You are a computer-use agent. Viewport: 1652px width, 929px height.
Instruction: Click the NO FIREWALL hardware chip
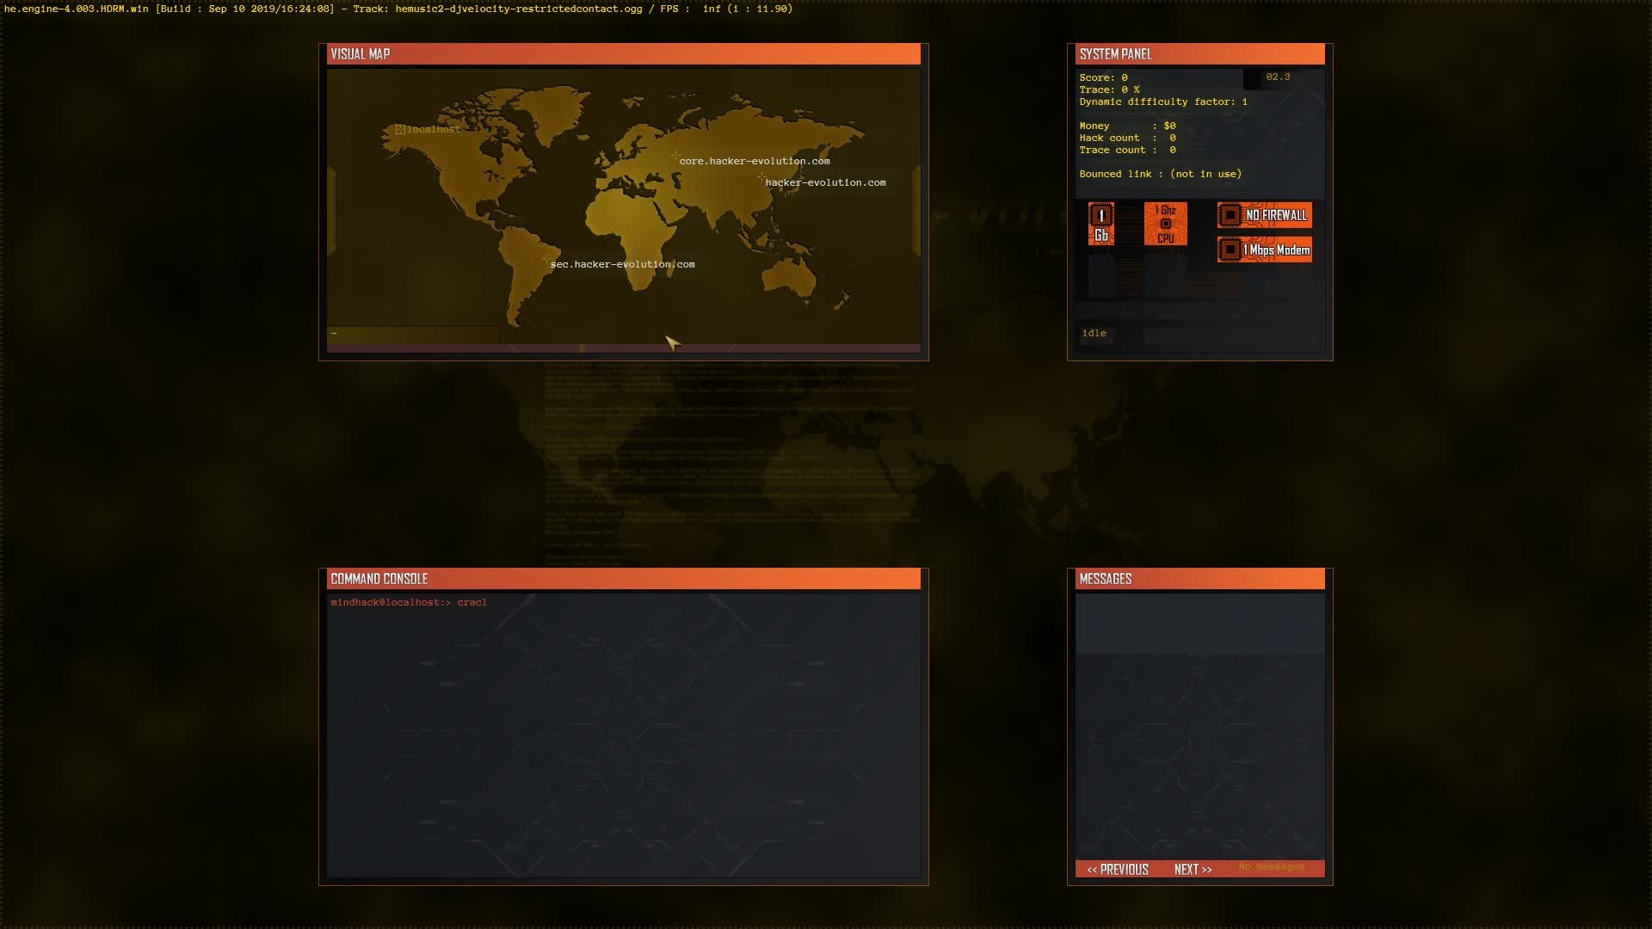tap(1264, 215)
